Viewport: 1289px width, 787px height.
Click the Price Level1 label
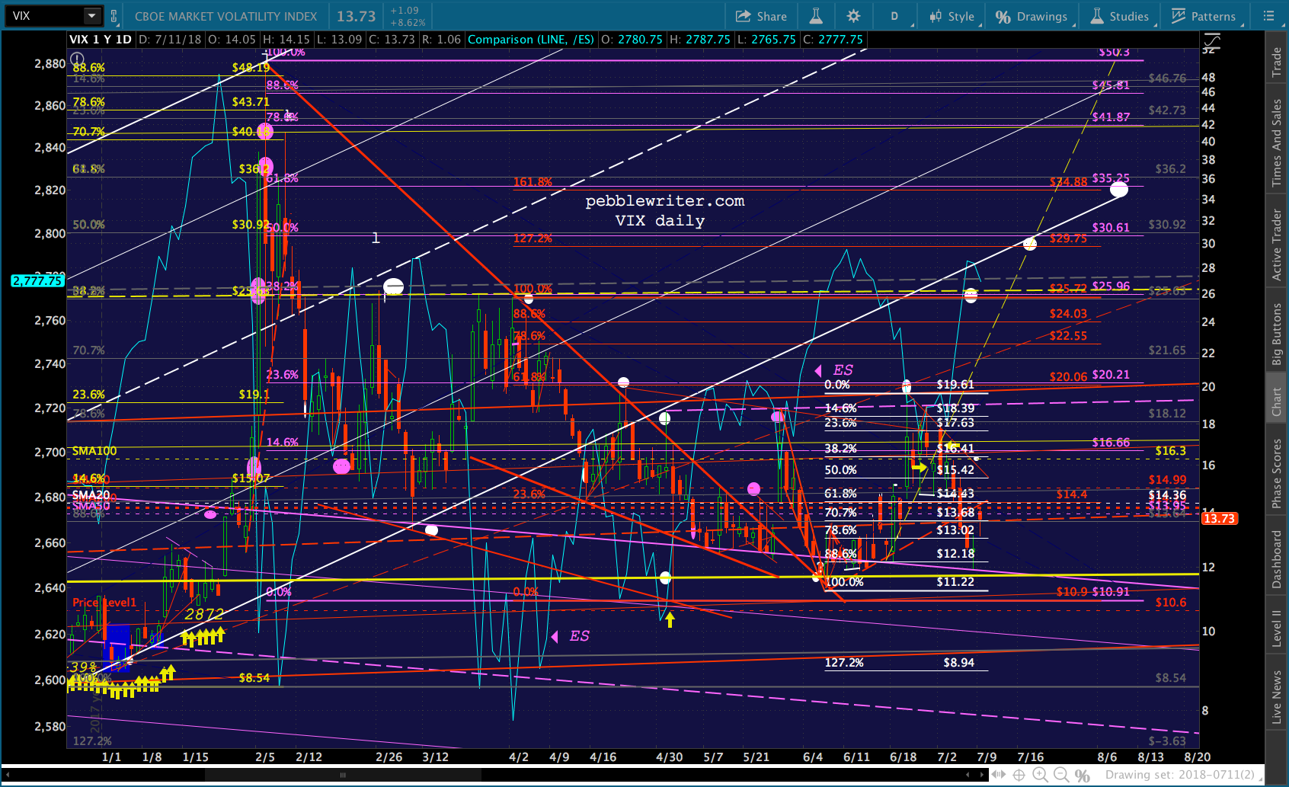[104, 603]
